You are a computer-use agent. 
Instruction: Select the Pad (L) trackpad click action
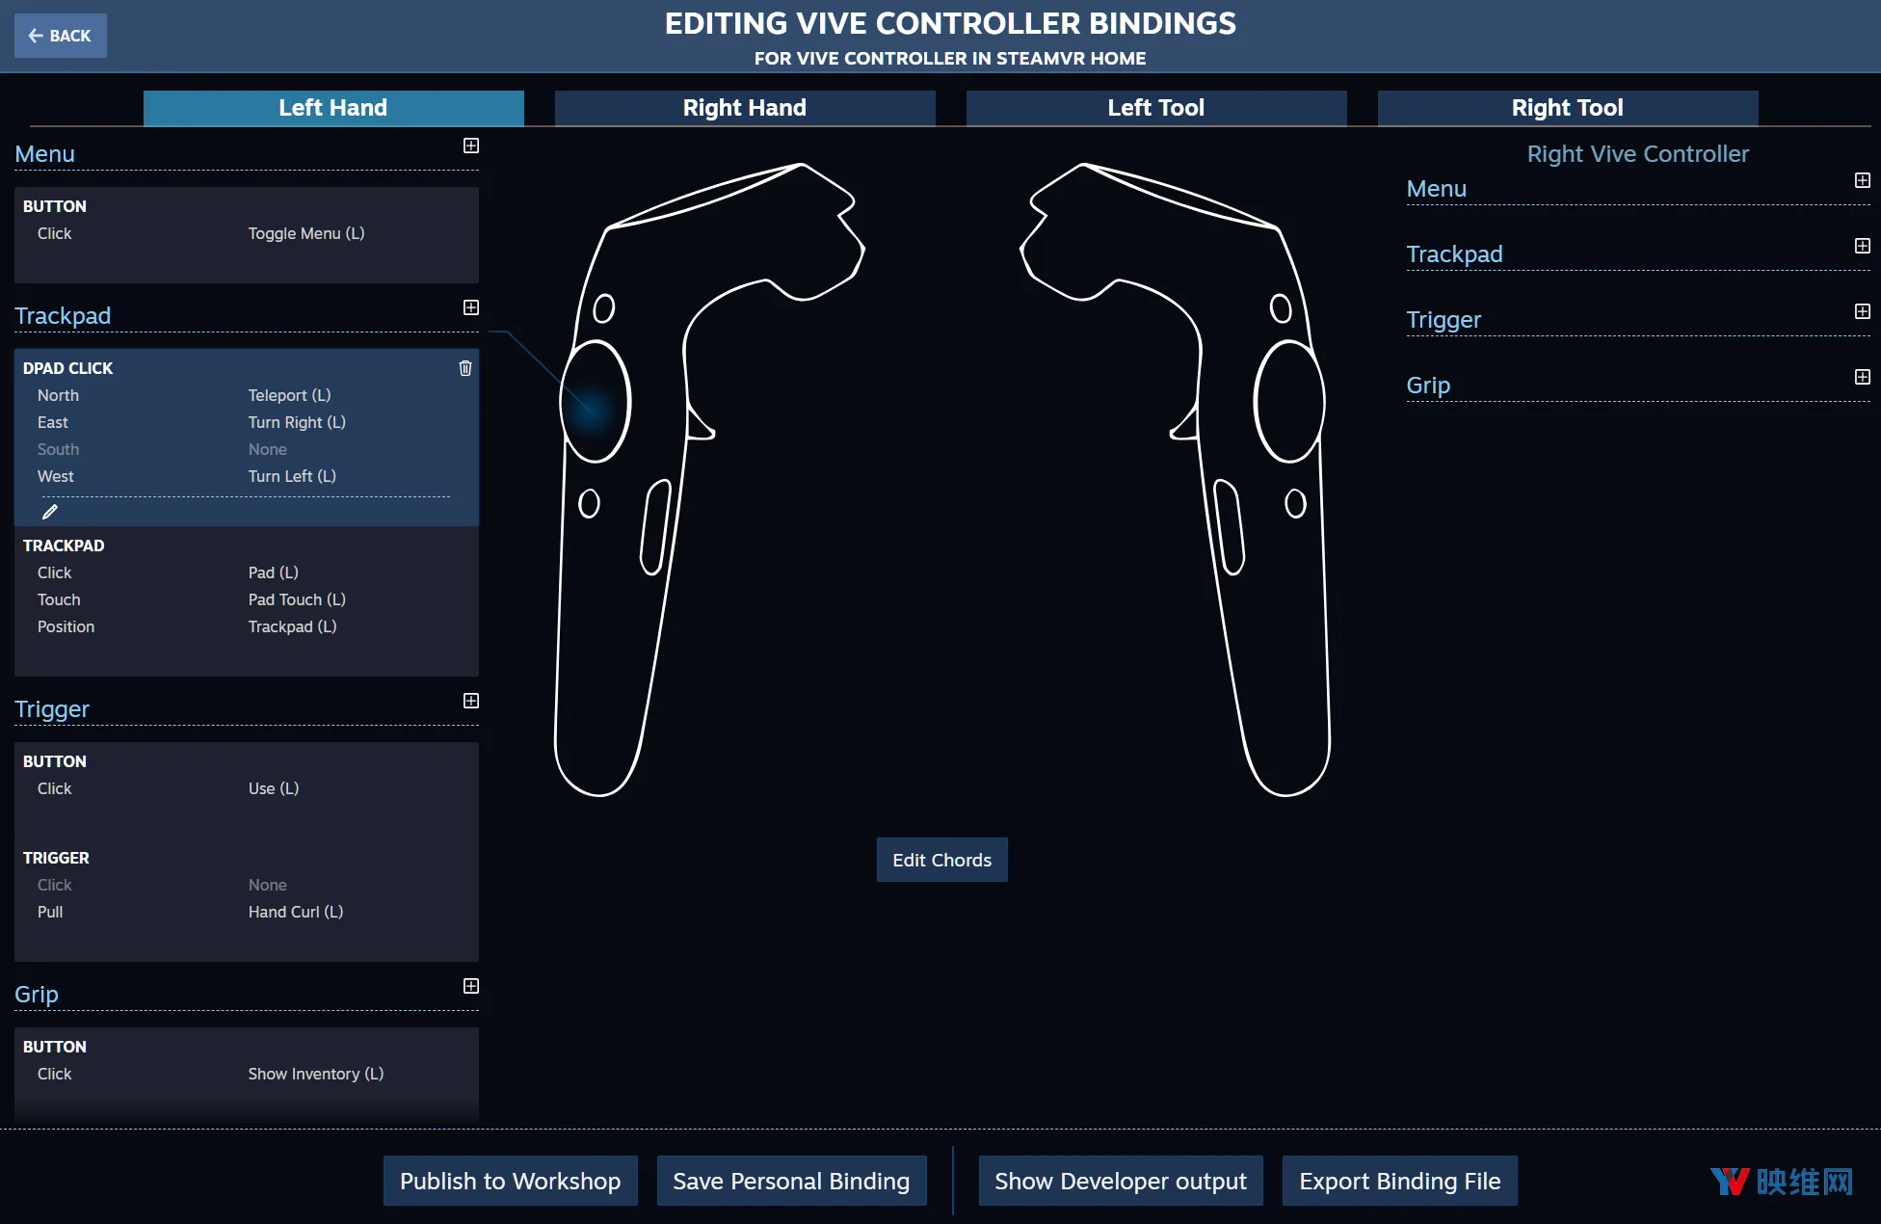(x=274, y=572)
